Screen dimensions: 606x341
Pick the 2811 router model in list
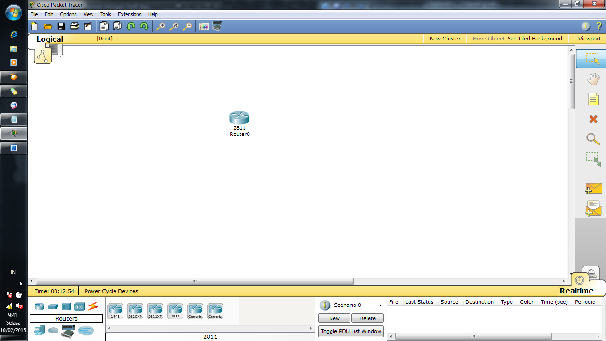pos(175,311)
